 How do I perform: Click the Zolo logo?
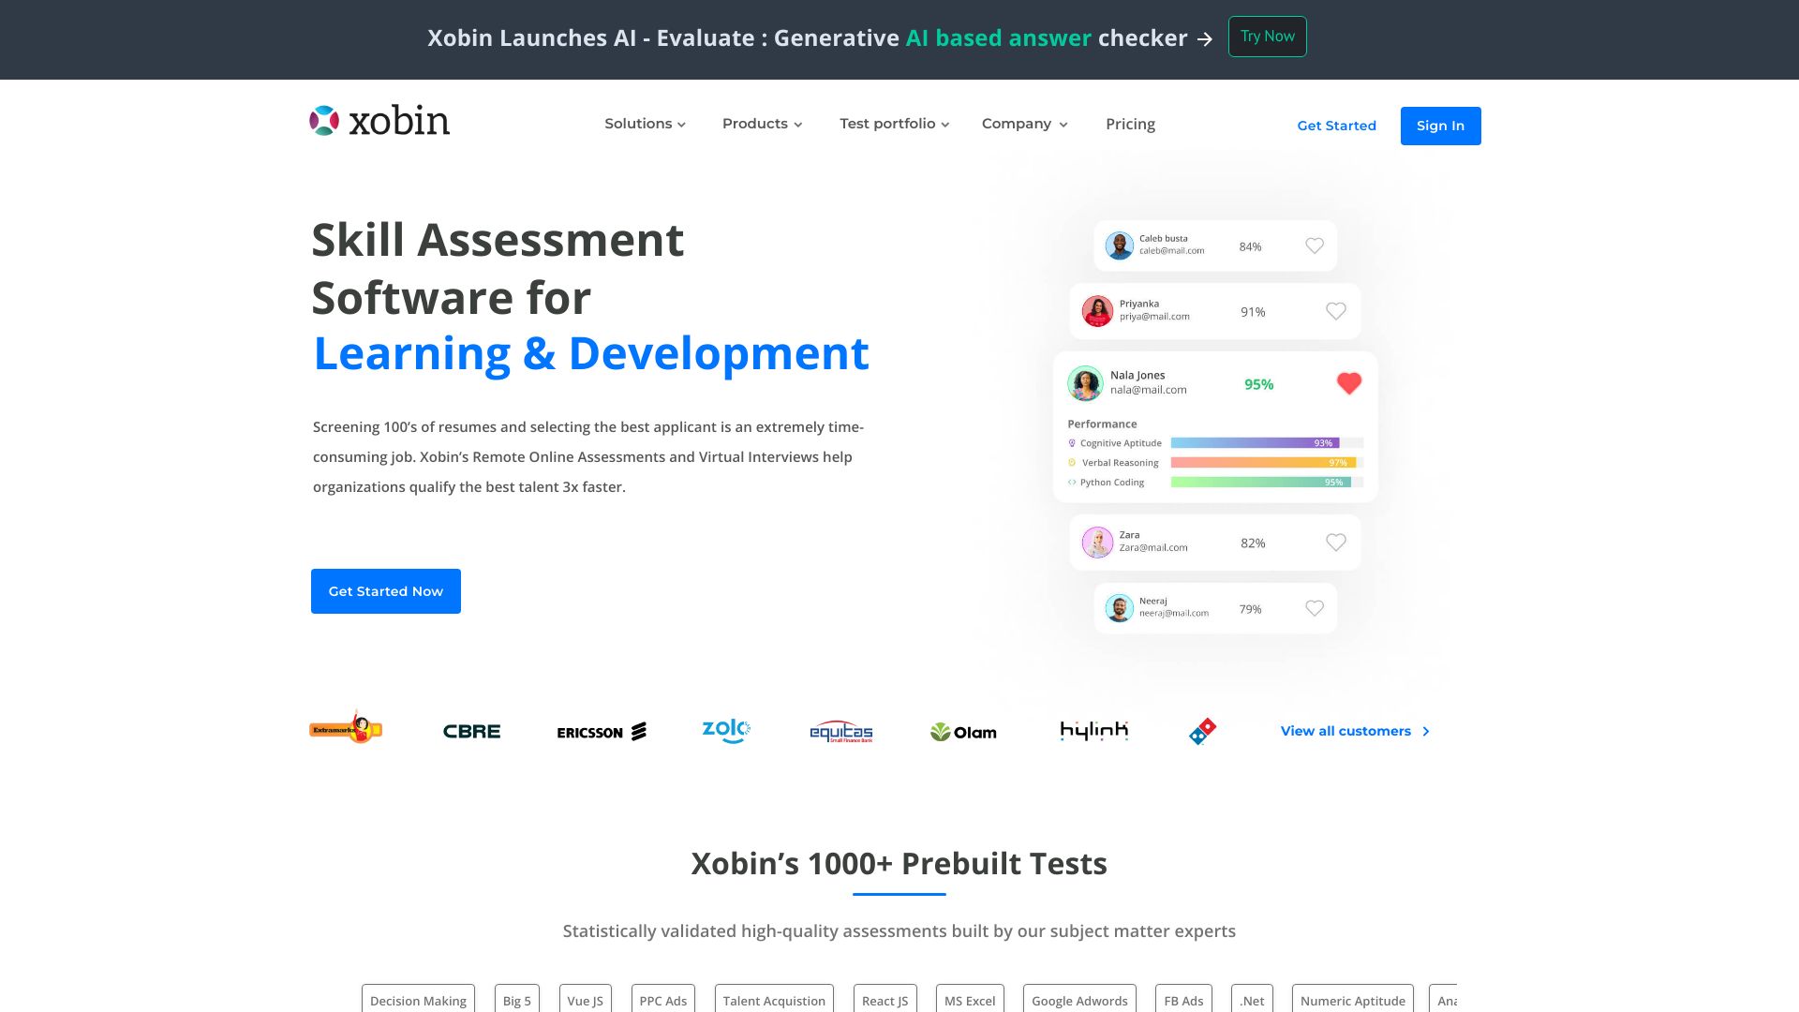725,731
